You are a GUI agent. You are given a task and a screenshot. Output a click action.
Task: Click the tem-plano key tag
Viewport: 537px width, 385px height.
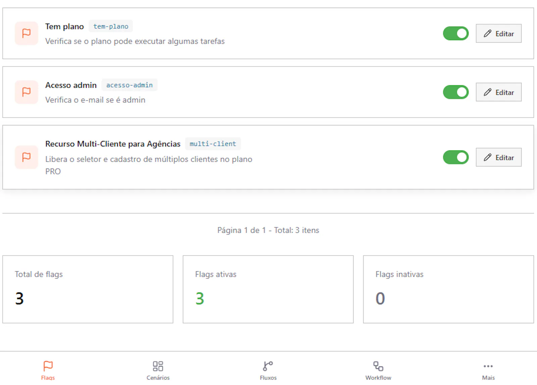[111, 26]
